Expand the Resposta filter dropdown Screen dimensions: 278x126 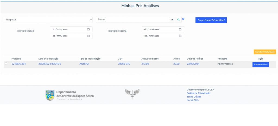[x=48, y=20]
